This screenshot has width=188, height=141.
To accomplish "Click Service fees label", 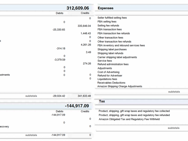I will tap(105, 61).
